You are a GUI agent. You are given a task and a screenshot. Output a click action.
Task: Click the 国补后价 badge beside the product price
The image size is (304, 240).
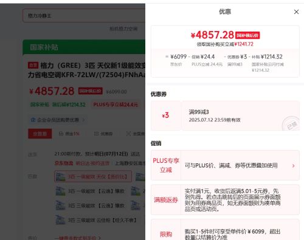pyautogui.click(x=91, y=91)
